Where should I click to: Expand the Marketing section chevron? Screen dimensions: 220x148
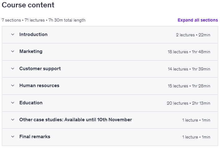tap(13, 51)
